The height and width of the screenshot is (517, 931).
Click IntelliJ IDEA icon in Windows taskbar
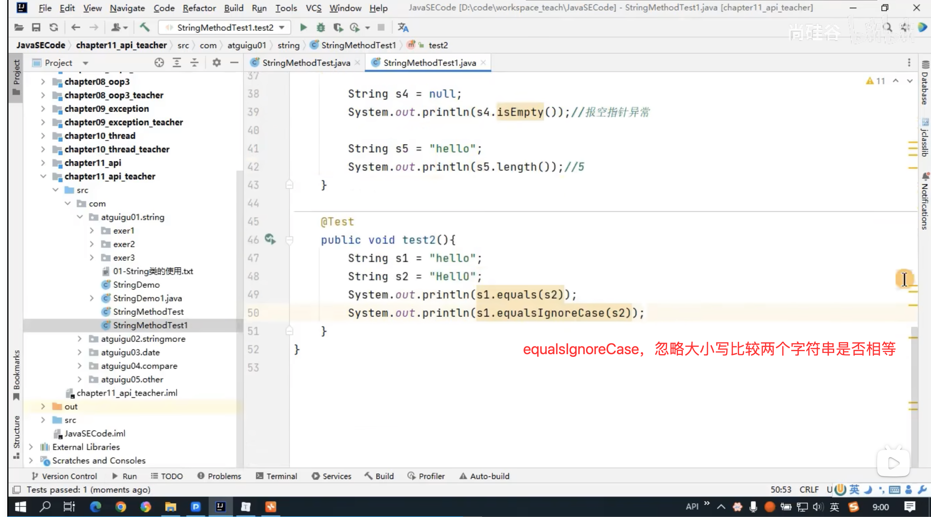220,507
